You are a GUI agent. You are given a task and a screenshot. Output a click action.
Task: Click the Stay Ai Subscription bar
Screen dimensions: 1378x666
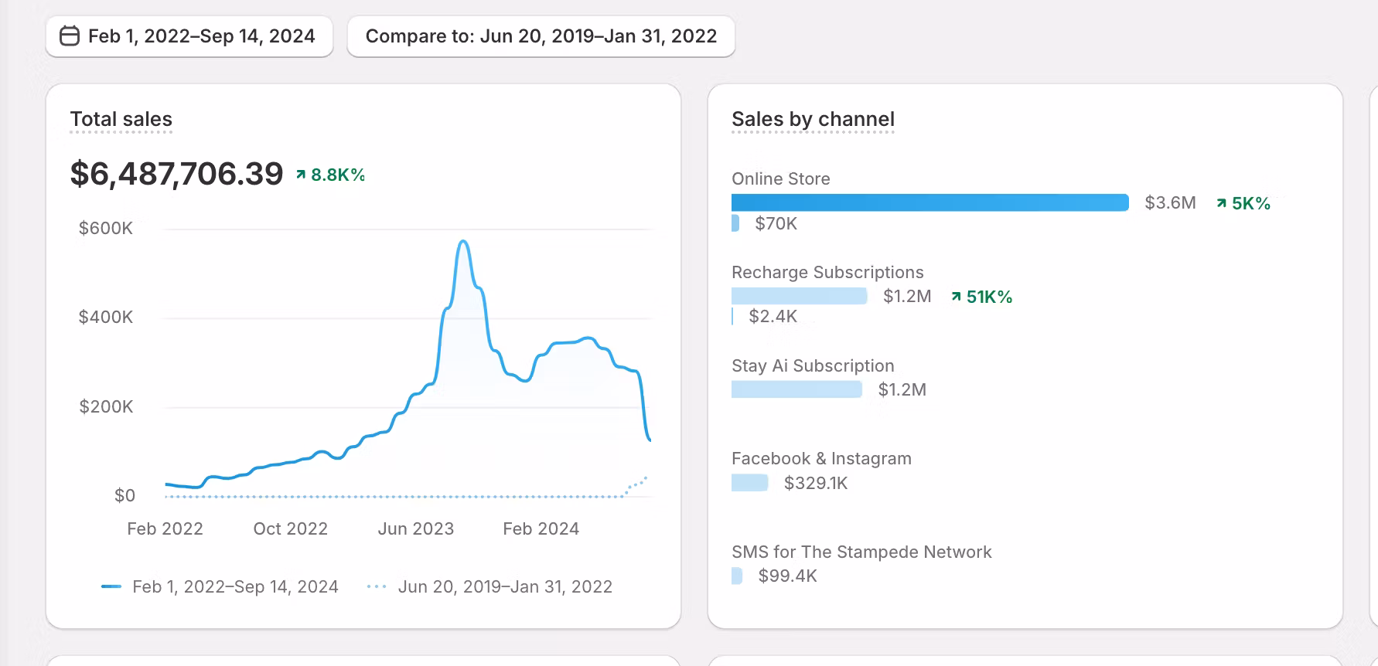point(796,389)
